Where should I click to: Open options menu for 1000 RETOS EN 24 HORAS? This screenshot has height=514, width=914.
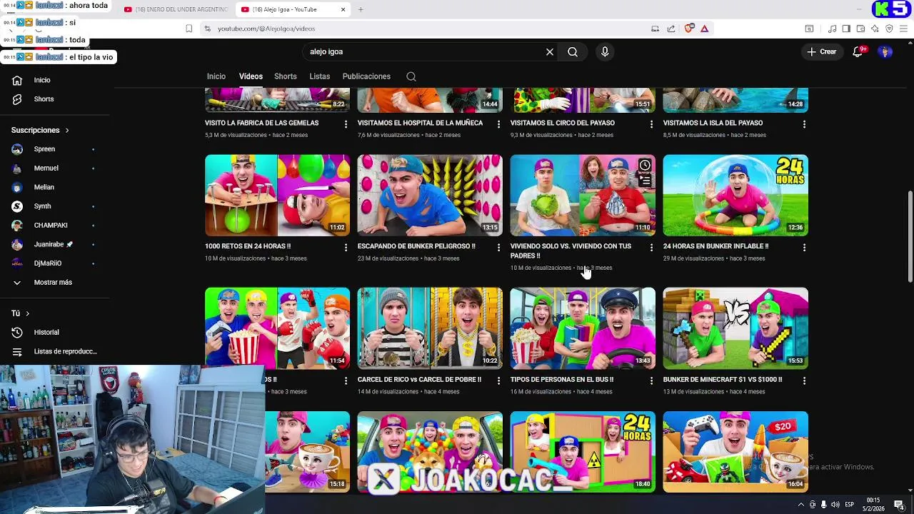346,248
